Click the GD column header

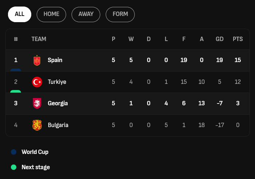[x=219, y=39]
